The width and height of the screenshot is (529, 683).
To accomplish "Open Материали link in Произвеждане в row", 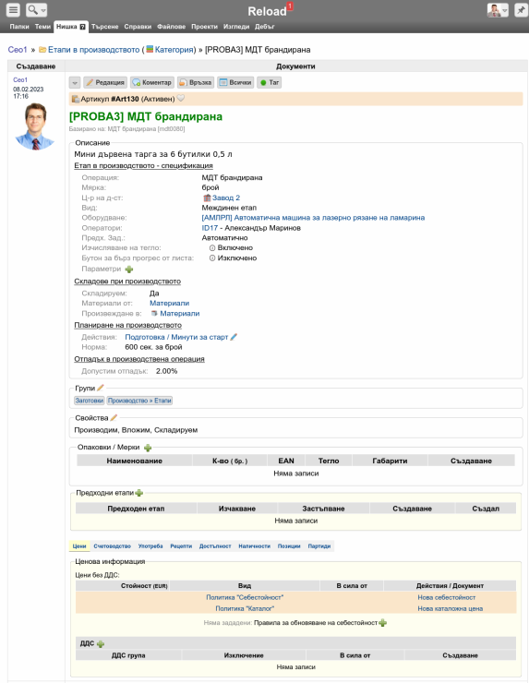I will pos(179,314).
